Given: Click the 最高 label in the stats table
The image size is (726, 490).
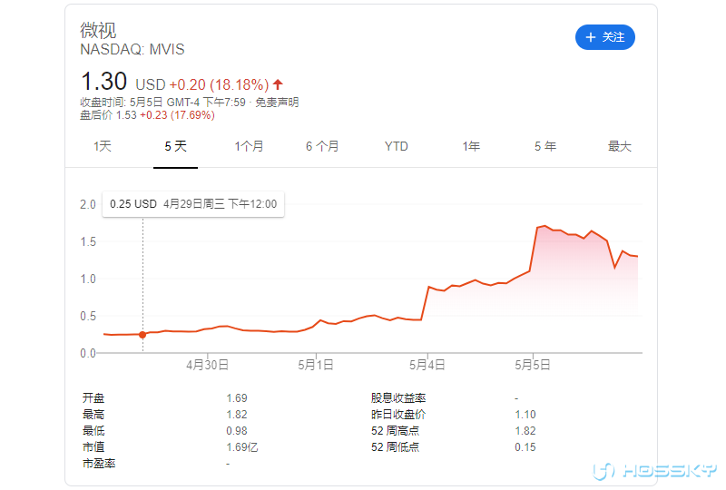Looking at the screenshot, I should 93,414.
